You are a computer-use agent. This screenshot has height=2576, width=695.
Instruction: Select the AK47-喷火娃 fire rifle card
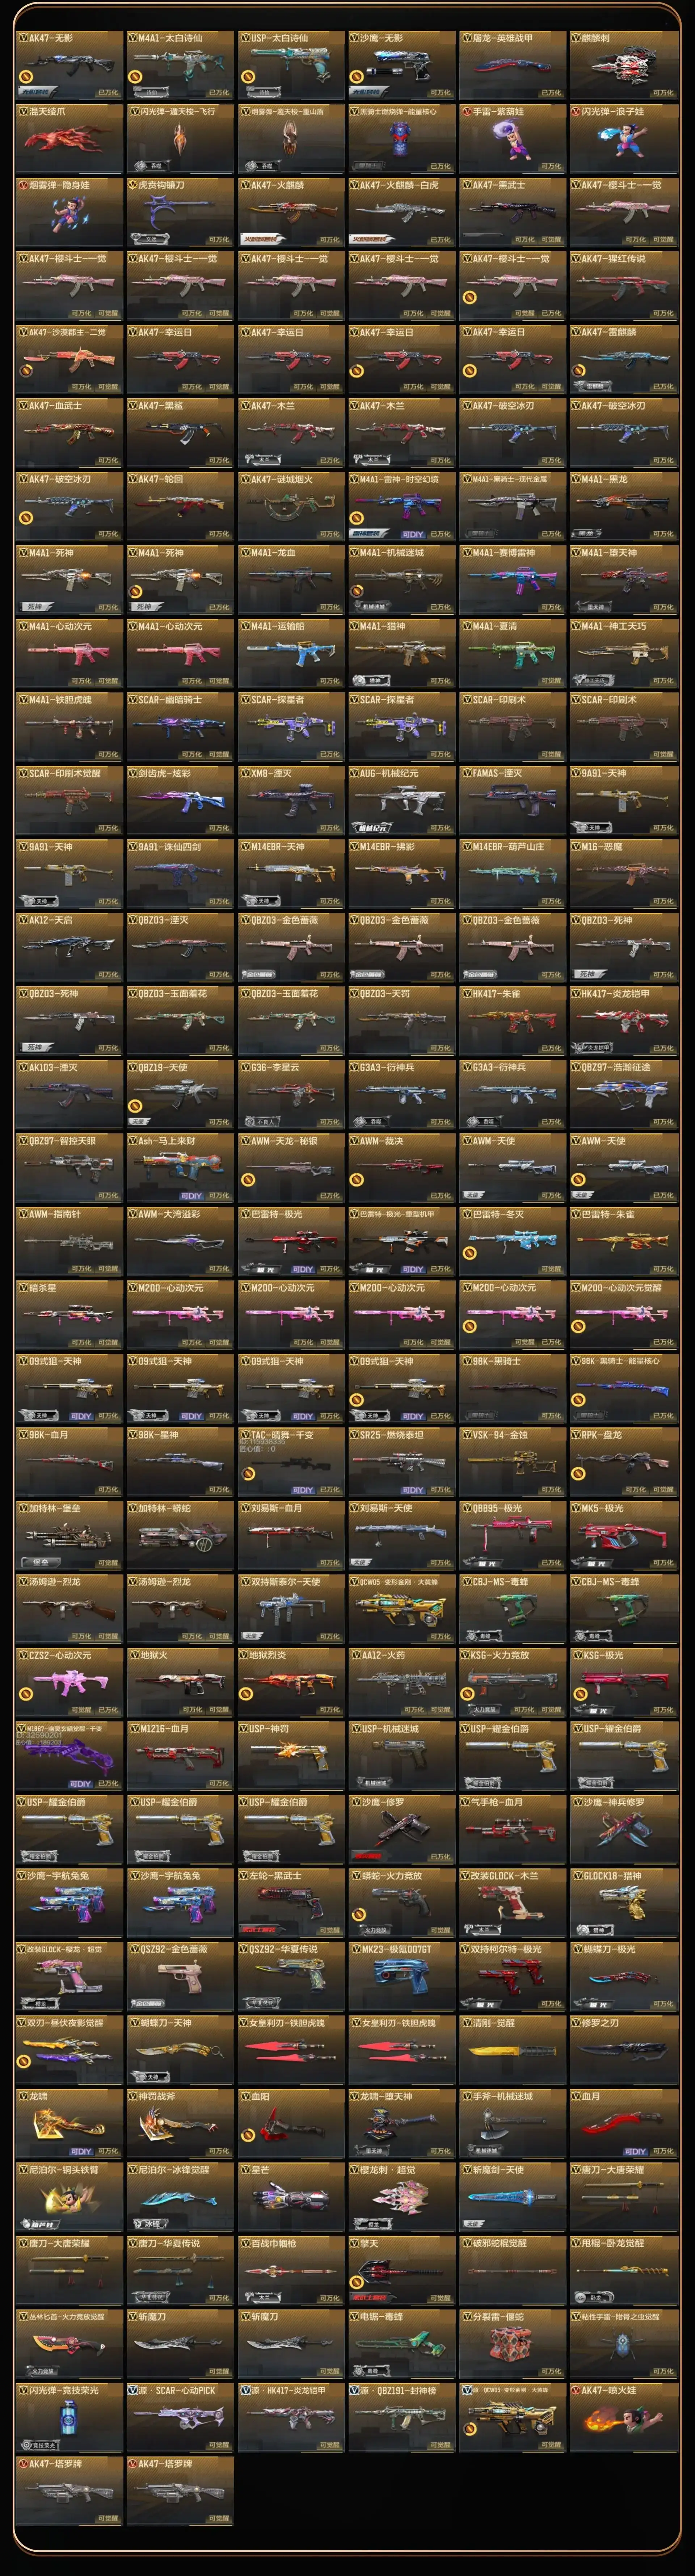tap(623, 2417)
